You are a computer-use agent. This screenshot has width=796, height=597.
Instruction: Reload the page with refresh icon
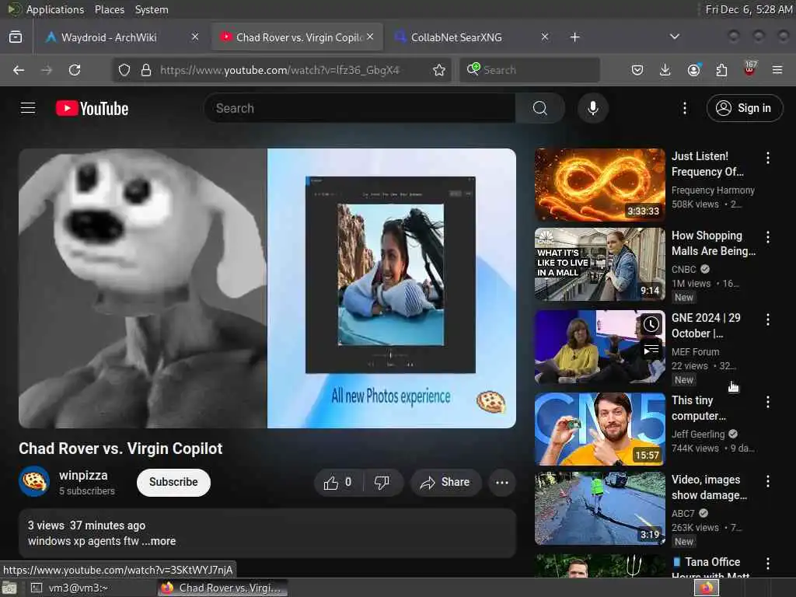75,70
